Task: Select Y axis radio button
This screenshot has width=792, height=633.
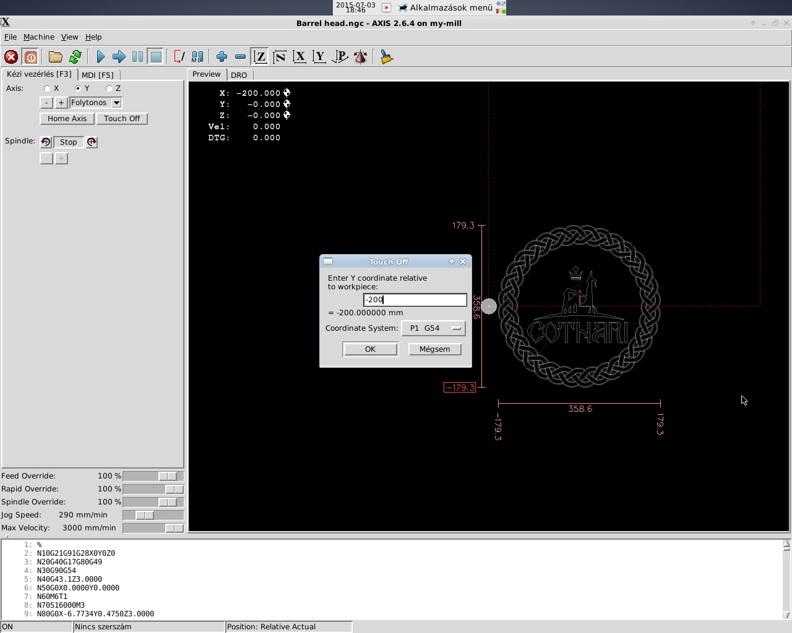Action: 78,88
